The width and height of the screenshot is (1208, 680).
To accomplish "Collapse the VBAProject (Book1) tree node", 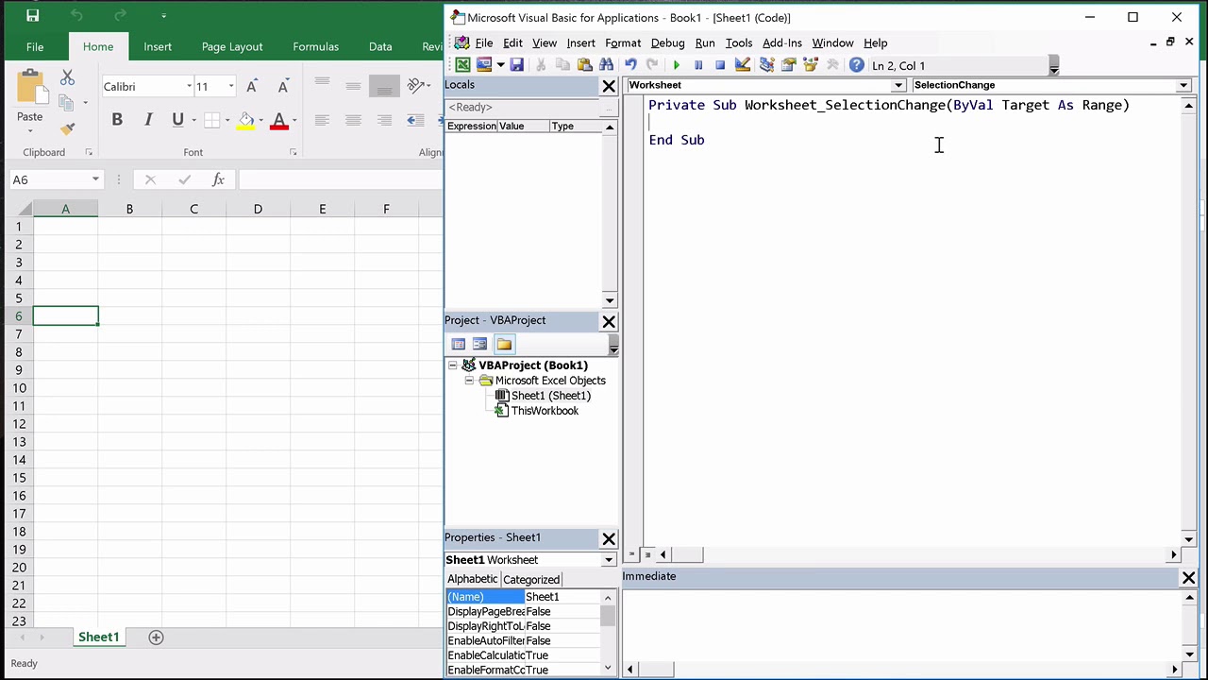I will click(453, 365).
